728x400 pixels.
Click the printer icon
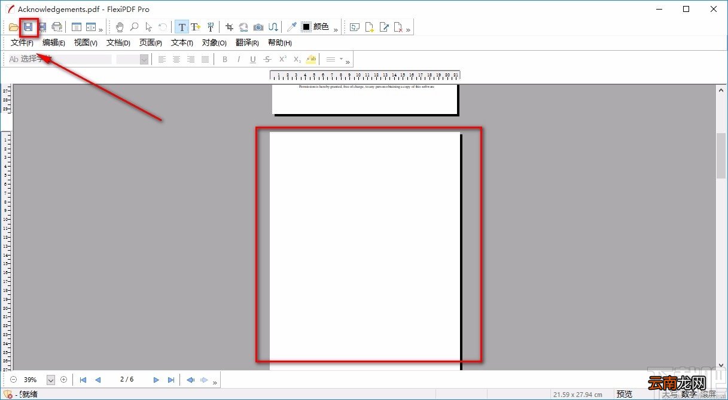tap(57, 27)
